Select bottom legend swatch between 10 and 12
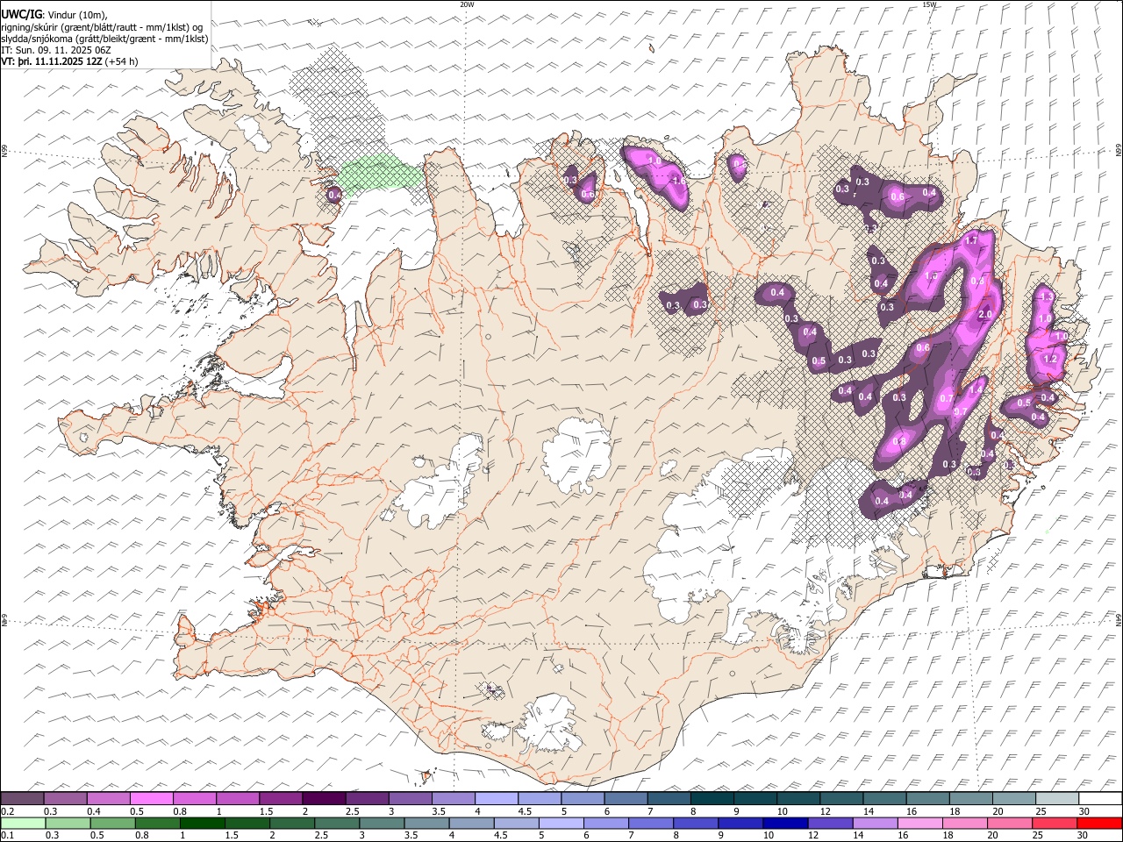Screen dimensions: 1123x842 click(x=785, y=823)
